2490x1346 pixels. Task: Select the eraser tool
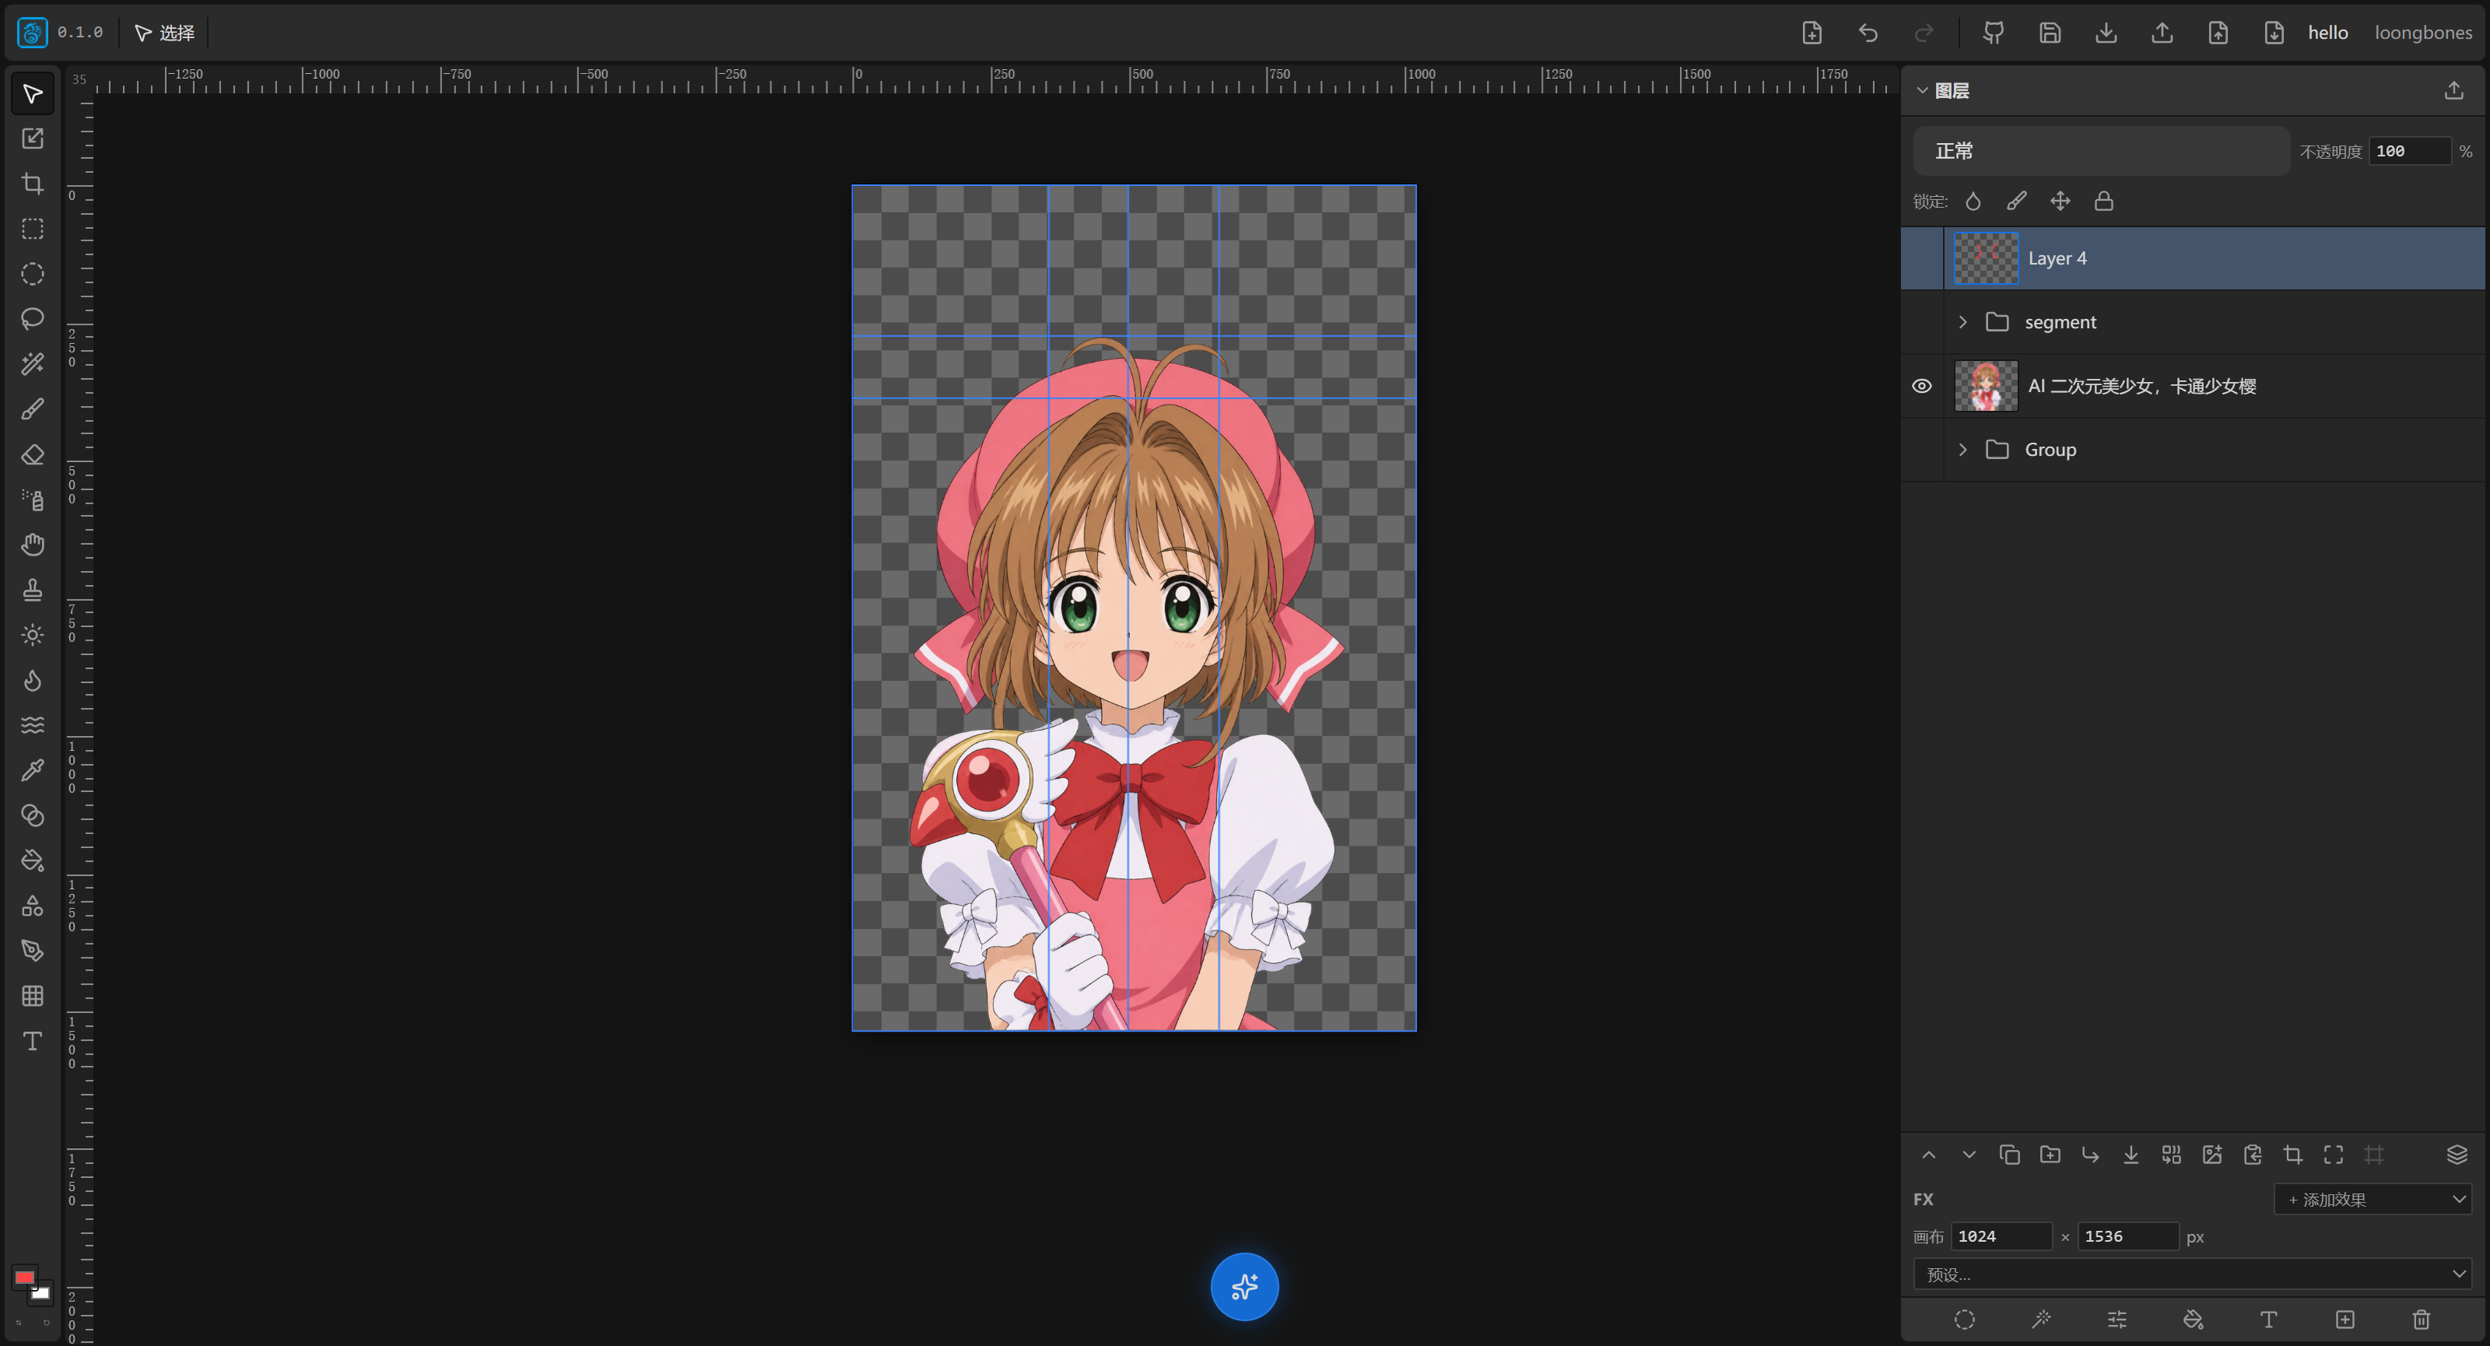click(33, 454)
